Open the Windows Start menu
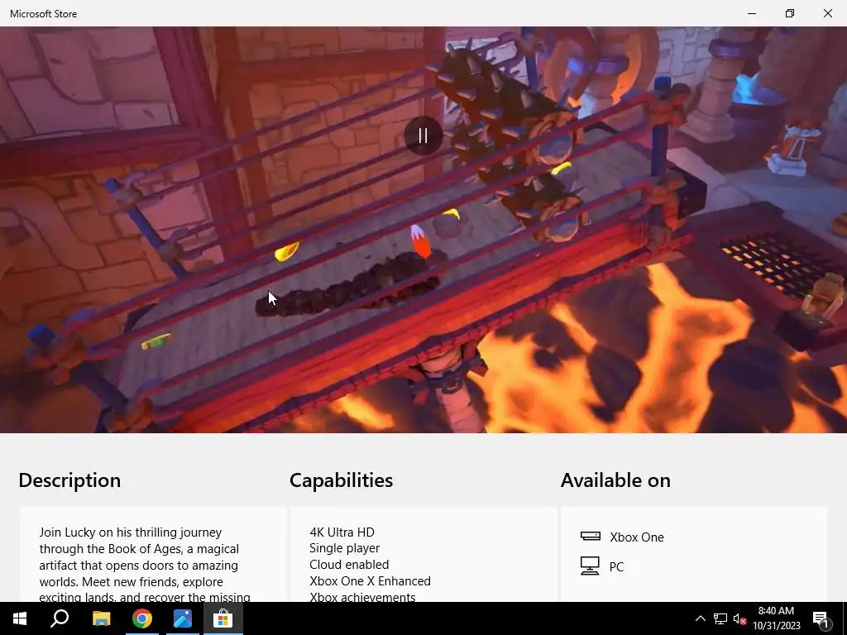The height and width of the screenshot is (635, 847). pos(20,618)
